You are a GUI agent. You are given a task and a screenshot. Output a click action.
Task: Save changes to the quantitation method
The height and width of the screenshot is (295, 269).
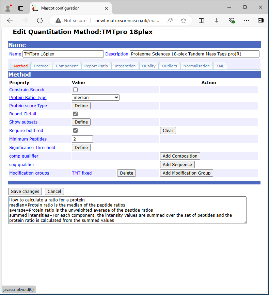[x=25, y=192]
